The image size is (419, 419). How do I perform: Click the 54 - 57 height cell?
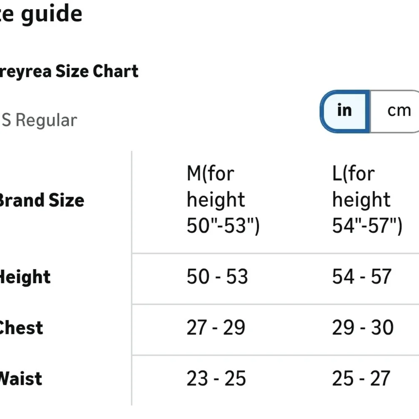pyautogui.click(x=362, y=276)
